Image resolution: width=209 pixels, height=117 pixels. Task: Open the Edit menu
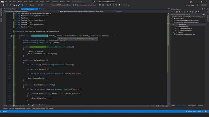10,2
